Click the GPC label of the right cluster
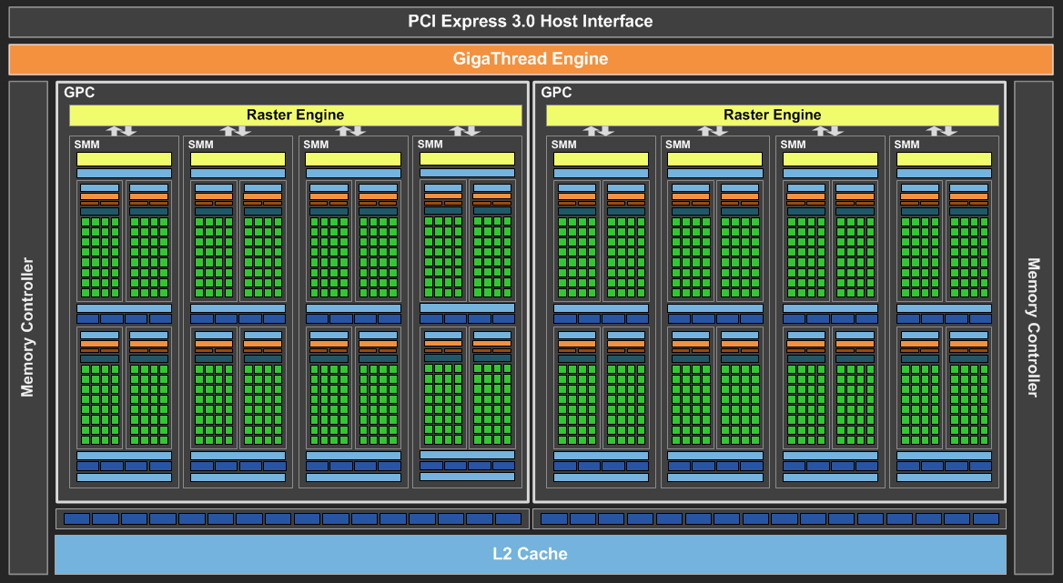 (556, 92)
